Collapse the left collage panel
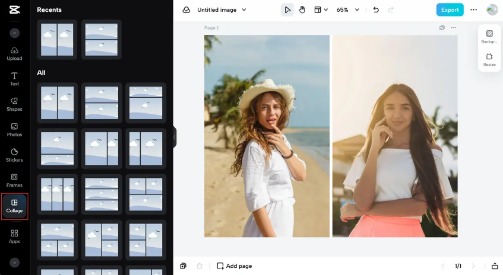503x275 pixels. coord(175,137)
